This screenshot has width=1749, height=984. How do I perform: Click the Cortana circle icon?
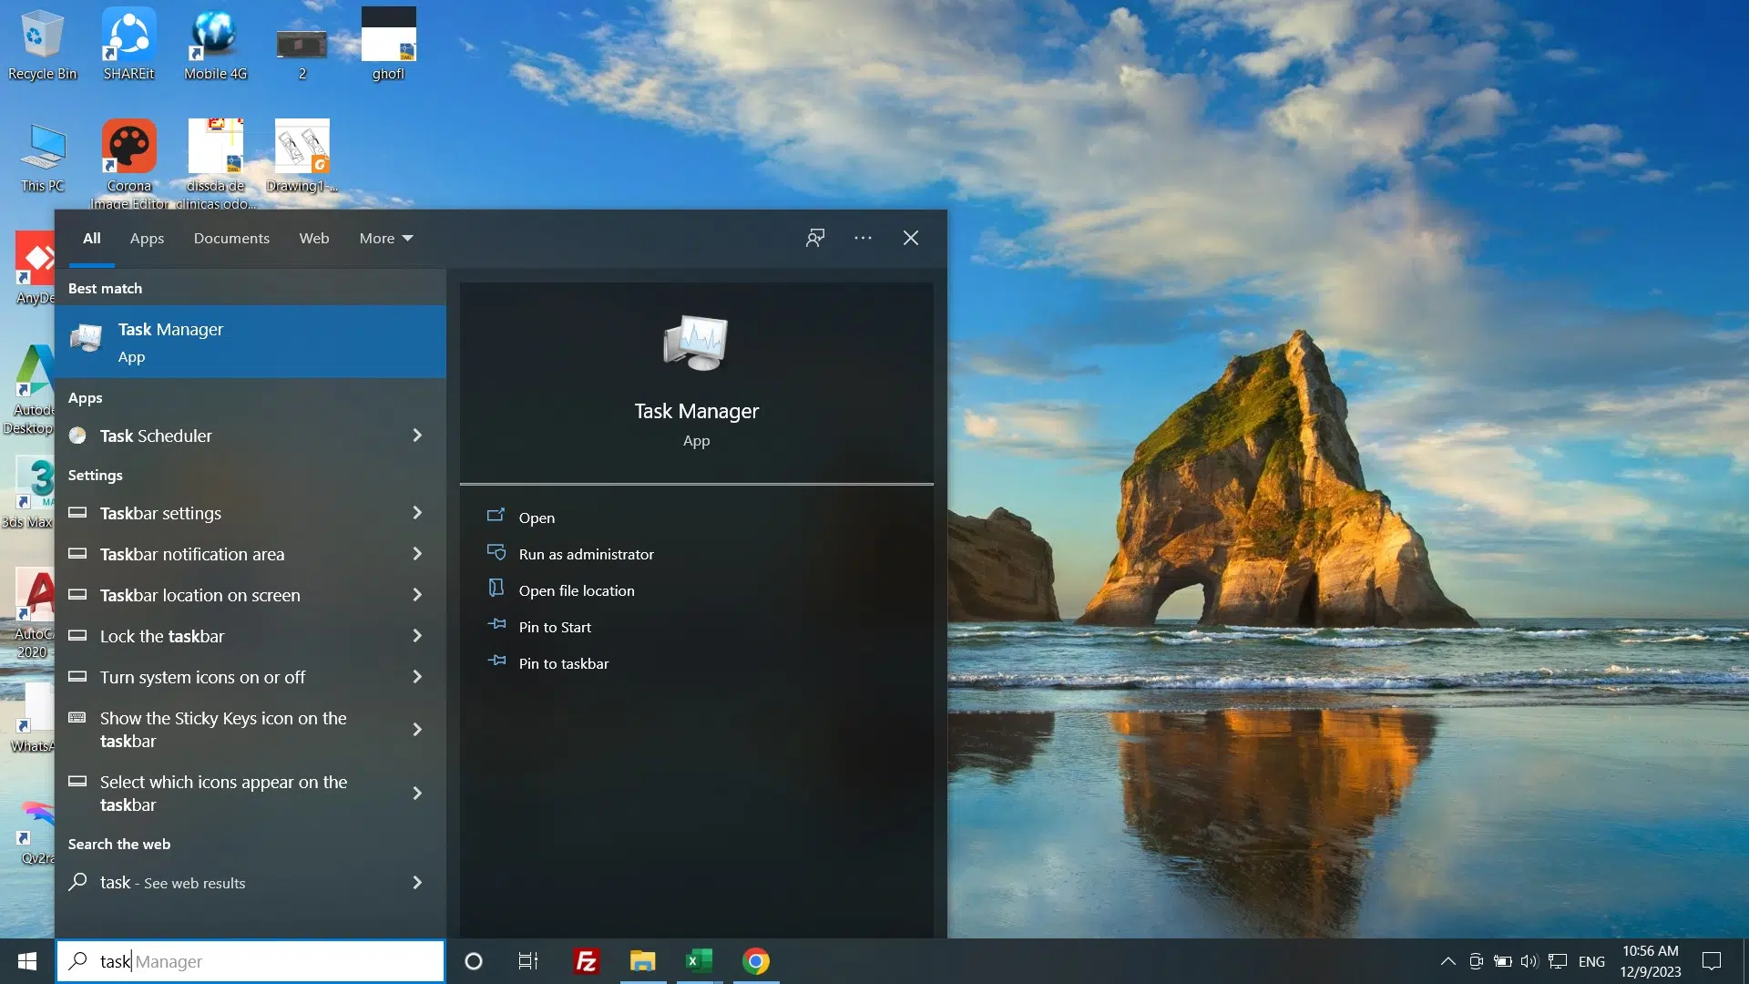(474, 961)
